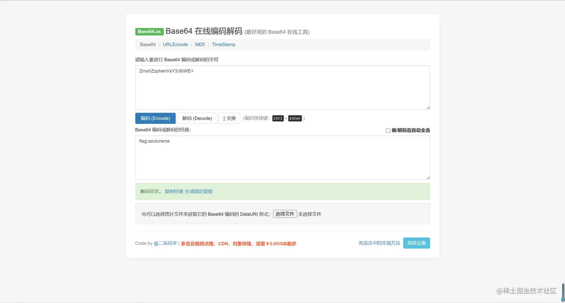Click the ZmxhZzphenVsY3JlbWE= input text
565x303 pixels.
(x=166, y=71)
